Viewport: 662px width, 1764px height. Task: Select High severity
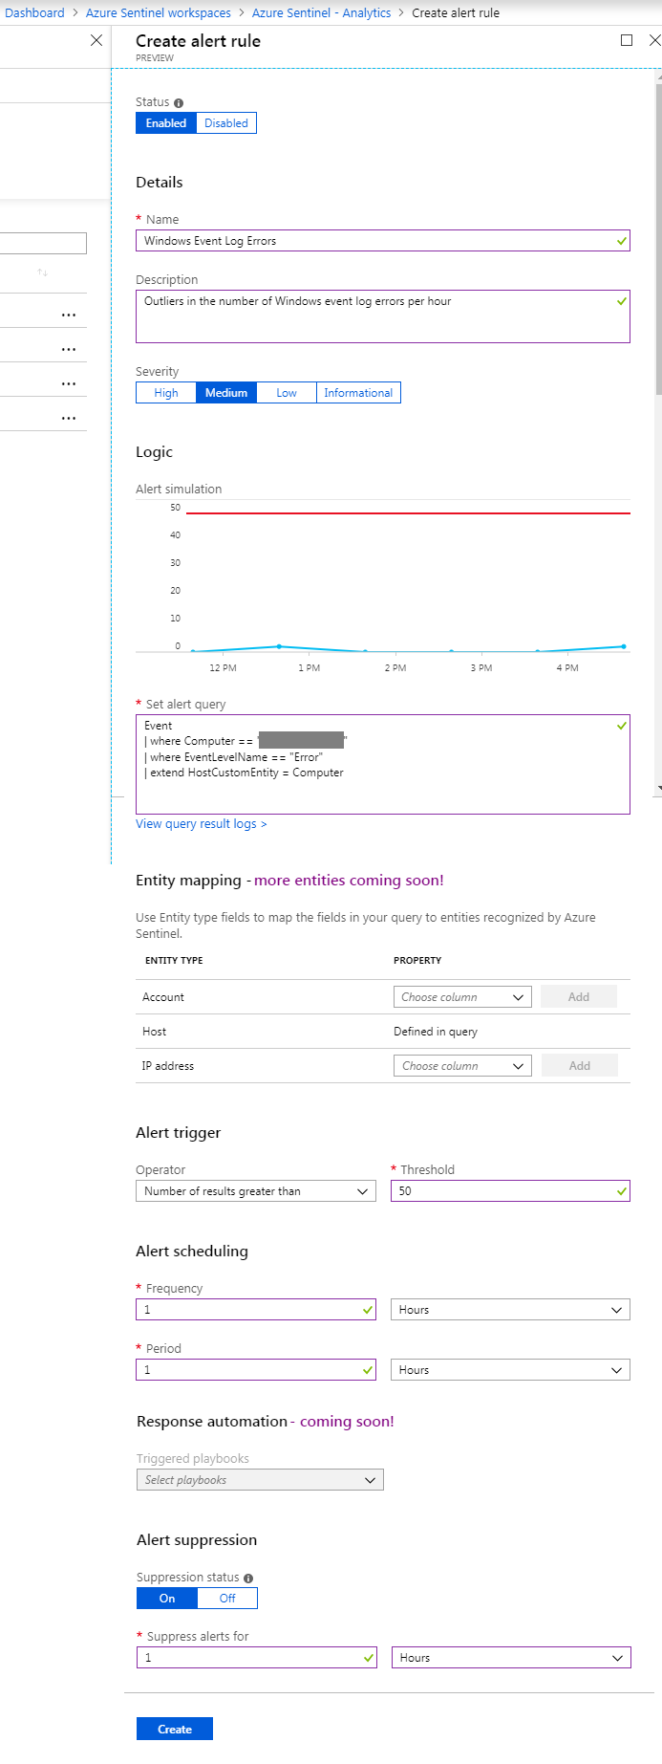166,393
